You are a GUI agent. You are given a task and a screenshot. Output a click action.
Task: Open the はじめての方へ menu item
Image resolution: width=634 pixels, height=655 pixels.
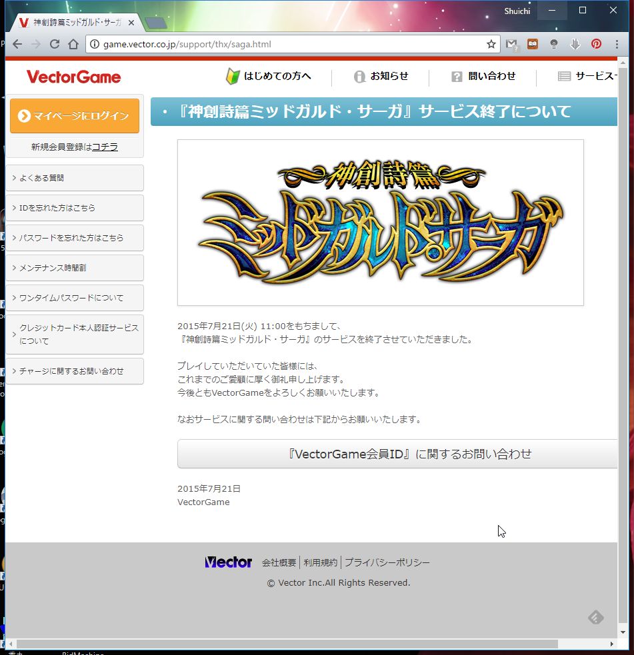pyautogui.click(x=269, y=76)
